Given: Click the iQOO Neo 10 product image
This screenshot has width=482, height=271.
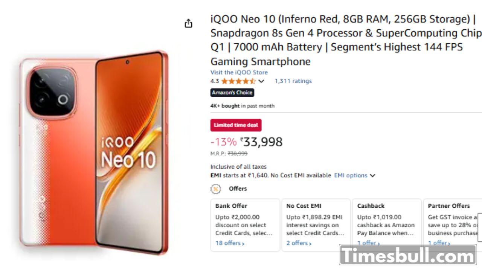Looking at the screenshot, I should pyautogui.click(x=94, y=152).
